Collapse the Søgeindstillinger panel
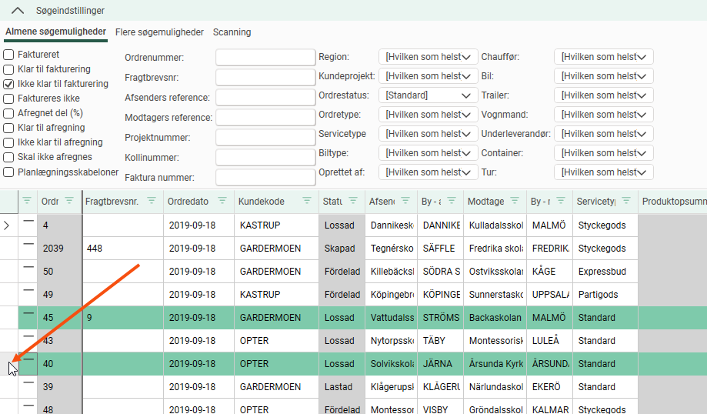Screen dimensions: 707x414 (18, 11)
